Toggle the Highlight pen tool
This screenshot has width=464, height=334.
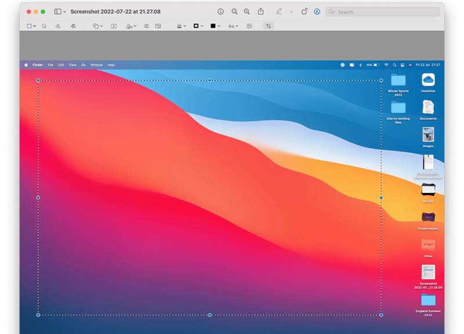pyautogui.click(x=279, y=12)
